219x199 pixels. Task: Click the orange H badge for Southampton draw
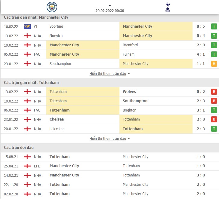214,64
